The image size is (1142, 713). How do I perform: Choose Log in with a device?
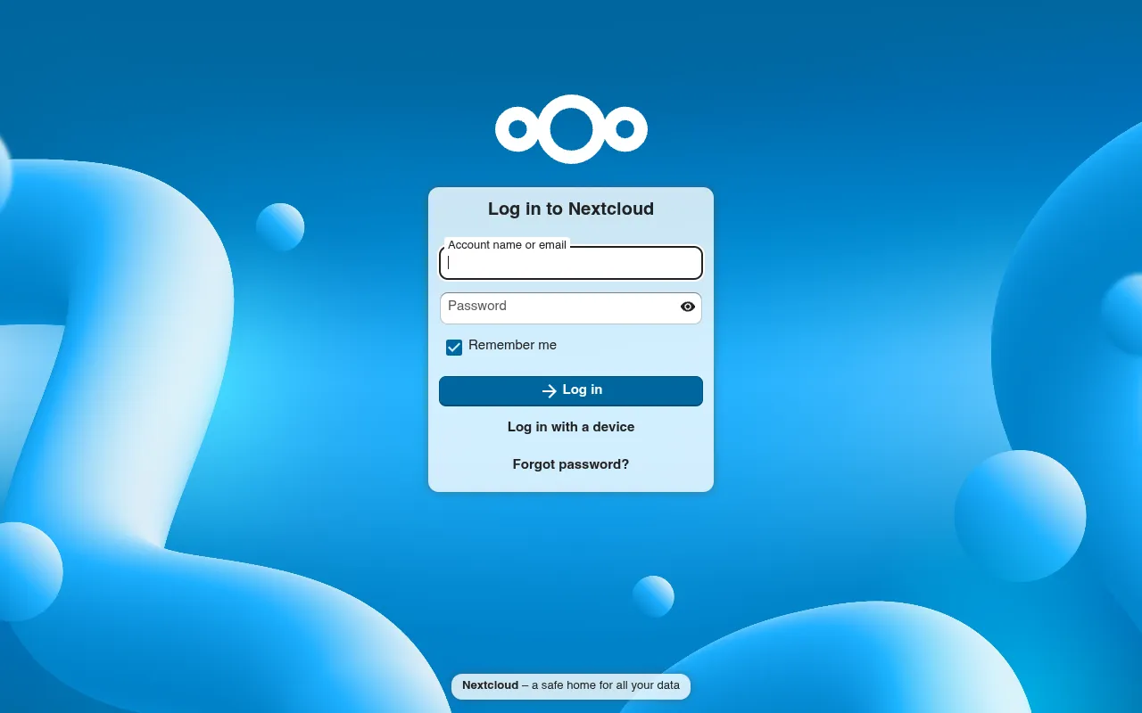coord(571,427)
